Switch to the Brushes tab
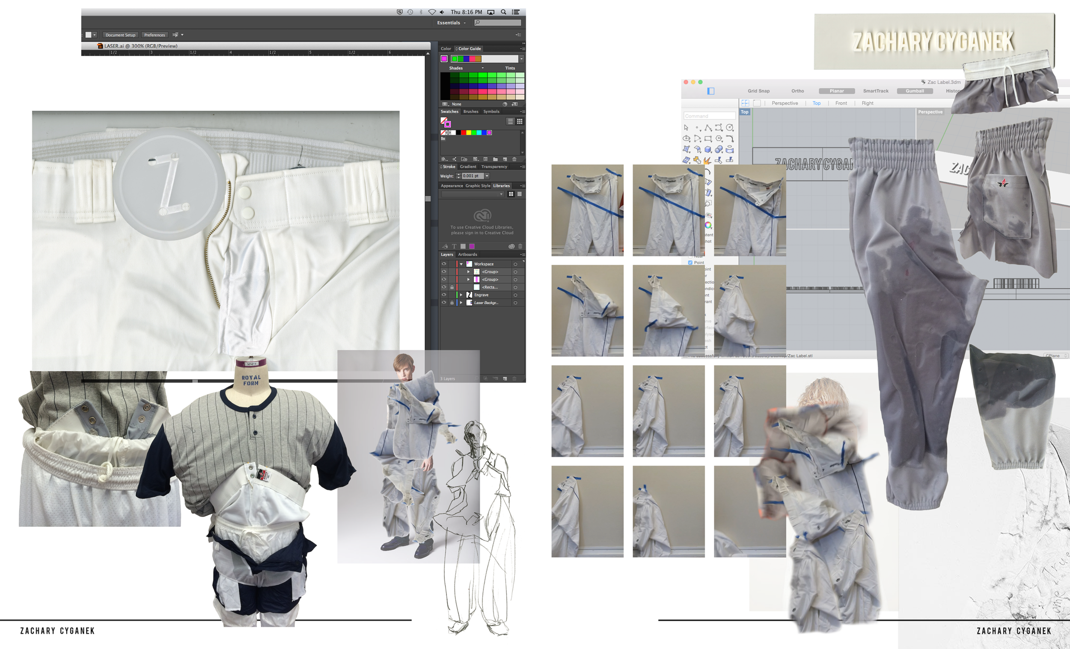This screenshot has height=649, width=1070. click(x=471, y=112)
